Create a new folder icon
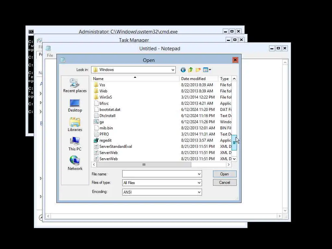The width and height of the screenshot is (332, 249). click(198, 70)
